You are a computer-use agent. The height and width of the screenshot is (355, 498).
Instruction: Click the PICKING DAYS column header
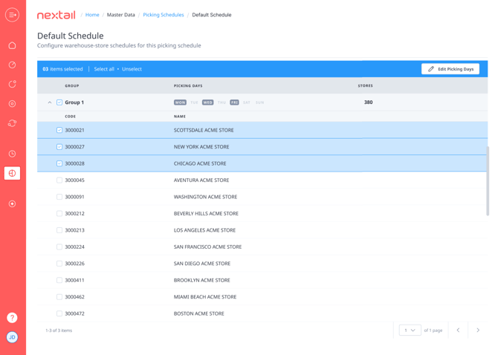tap(188, 85)
